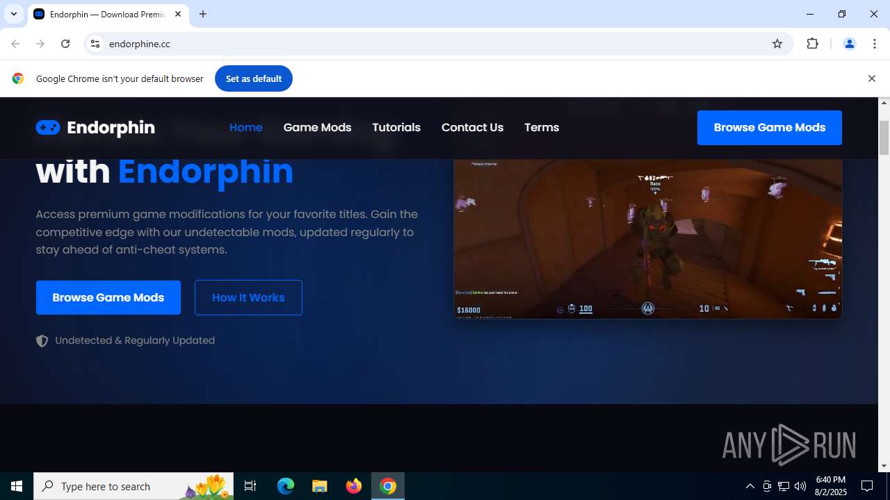Click the shield icon beside Undetected text
Image resolution: width=890 pixels, height=500 pixels.
click(x=42, y=341)
